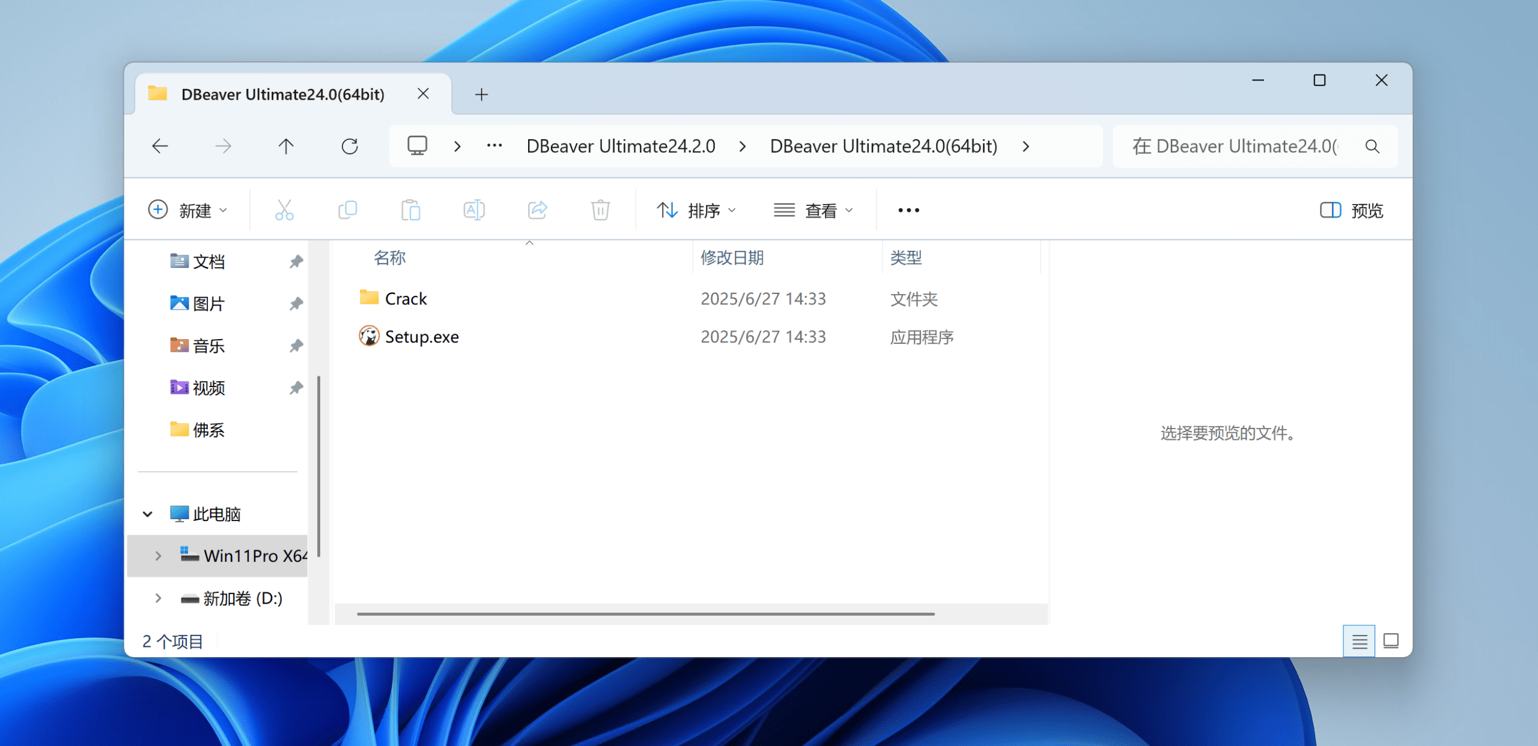This screenshot has width=1538, height=746.
Task: Click the Delete trash can icon
Action: (600, 210)
